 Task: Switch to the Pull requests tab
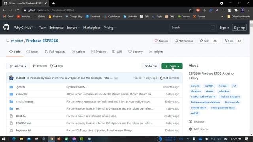coord(55,52)
